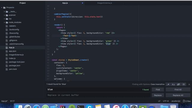Click the .buckconfig file icon

pyautogui.click(x=7, y=30)
